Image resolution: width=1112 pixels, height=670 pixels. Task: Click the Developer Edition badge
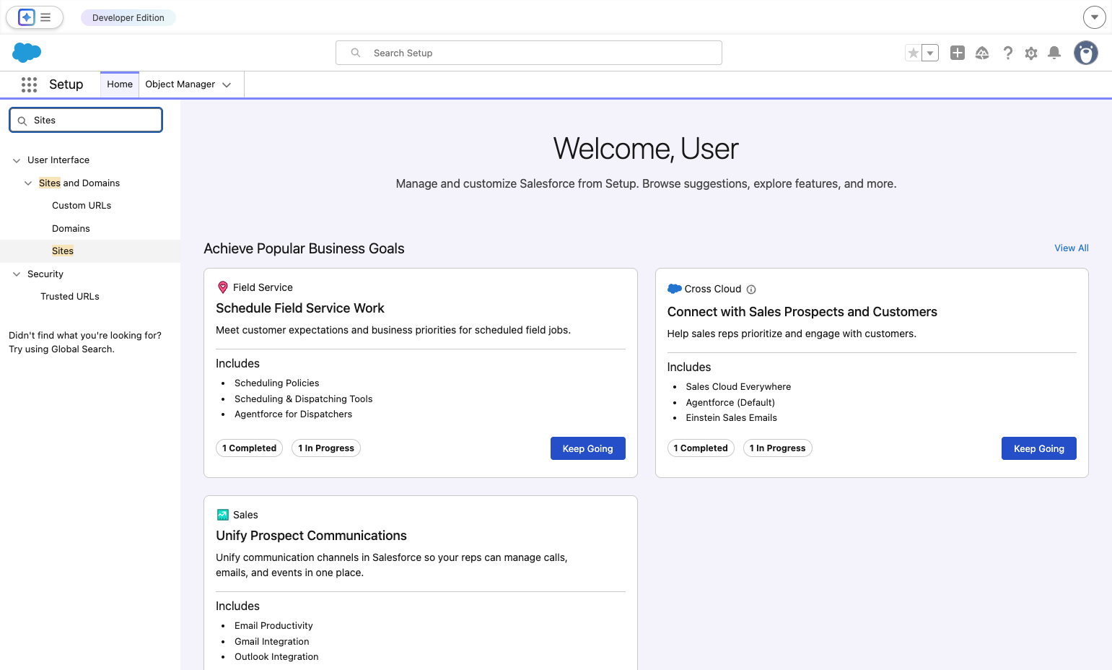(128, 18)
